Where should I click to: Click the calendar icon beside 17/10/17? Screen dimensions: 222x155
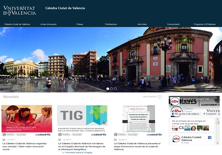pos(4,140)
